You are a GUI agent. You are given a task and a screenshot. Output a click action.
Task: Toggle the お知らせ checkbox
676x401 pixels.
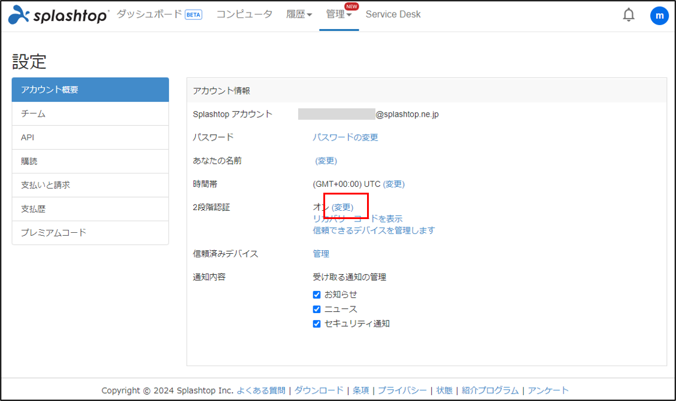click(x=316, y=294)
